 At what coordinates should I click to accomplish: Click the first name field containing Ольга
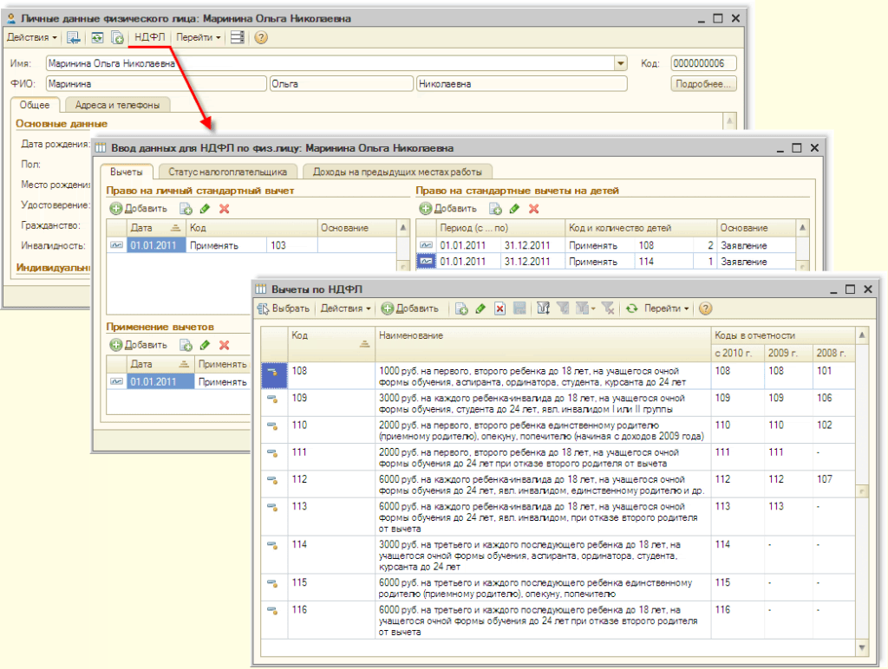tap(341, 84)
